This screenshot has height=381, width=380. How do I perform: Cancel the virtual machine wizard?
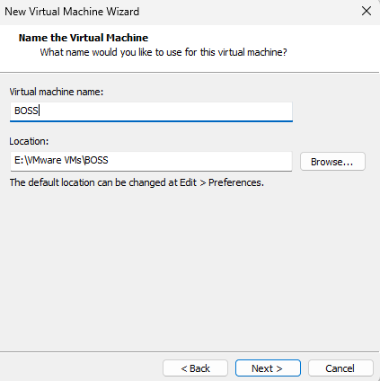340,368
